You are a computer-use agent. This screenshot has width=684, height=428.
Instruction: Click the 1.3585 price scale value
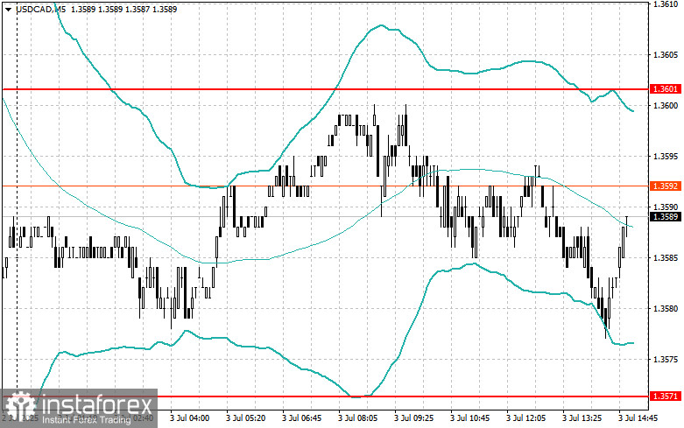pyautogui.click(x=666, y=258)
